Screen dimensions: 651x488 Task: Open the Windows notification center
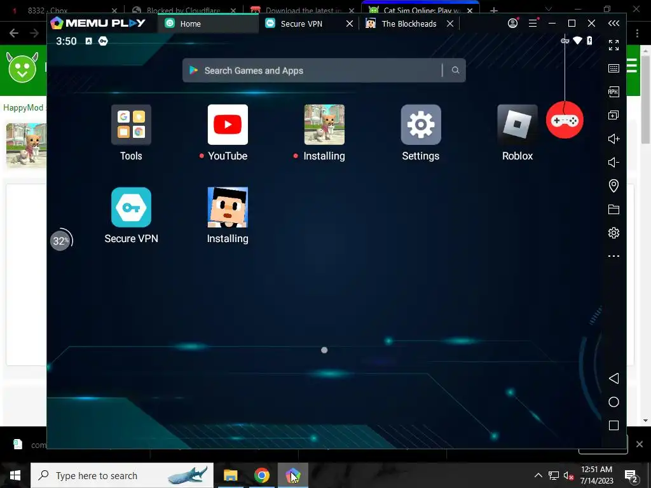pos(631,477)
